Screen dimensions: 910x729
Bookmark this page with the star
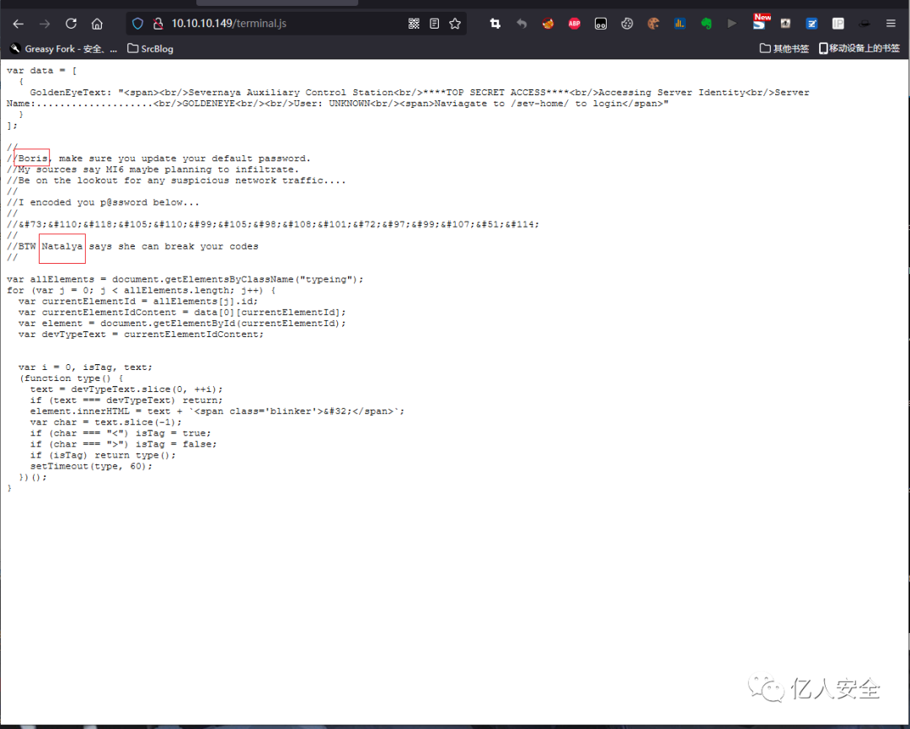click(x=455, y=24)
